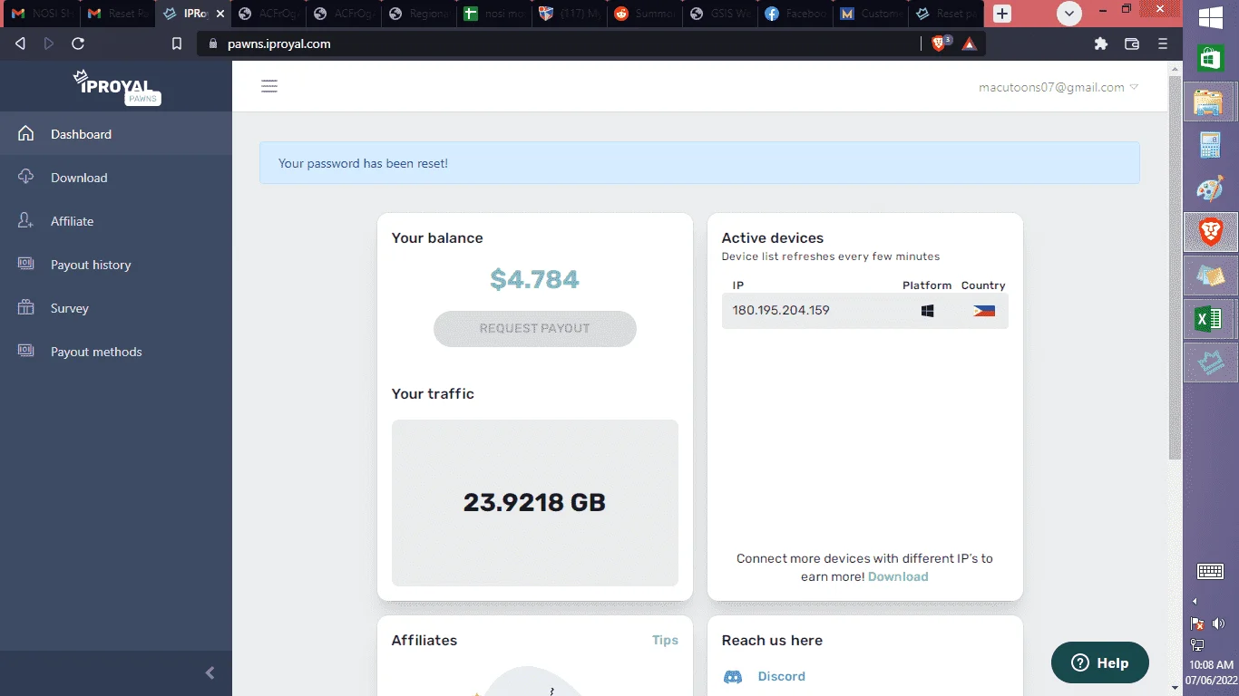1239x696 pixels.
Task: Switch to the Custome tab
Action: tap(872, 14)
